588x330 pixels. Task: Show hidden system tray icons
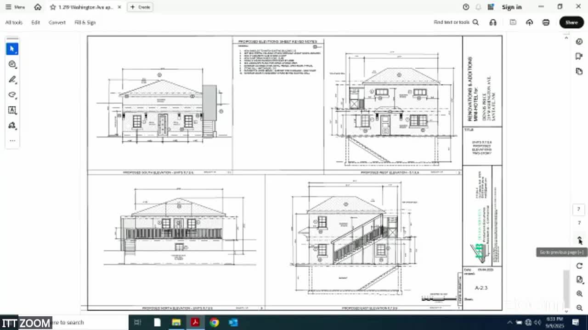pyautogui.click(x=509, y=322)
